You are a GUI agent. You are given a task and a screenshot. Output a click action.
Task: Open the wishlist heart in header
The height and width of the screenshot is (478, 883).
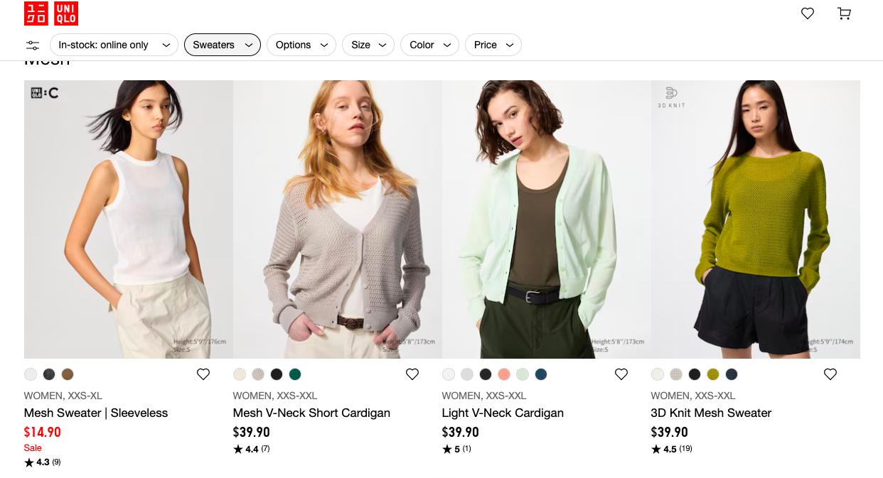click(x=808, y=13)
